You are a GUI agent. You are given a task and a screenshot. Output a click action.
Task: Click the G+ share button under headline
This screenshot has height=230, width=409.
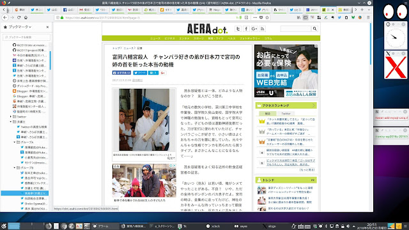[x=163, y=73]
